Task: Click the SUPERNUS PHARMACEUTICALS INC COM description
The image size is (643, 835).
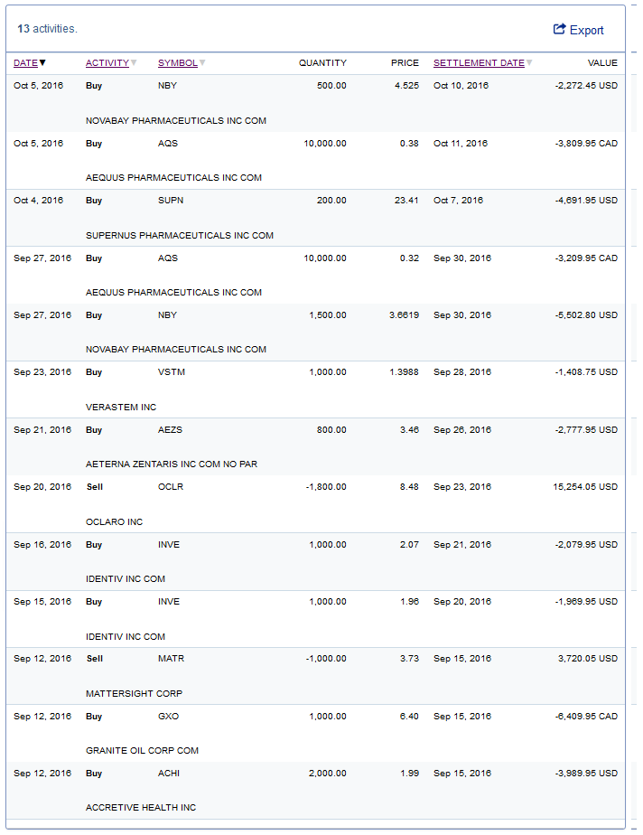Action: pos(179,236)
